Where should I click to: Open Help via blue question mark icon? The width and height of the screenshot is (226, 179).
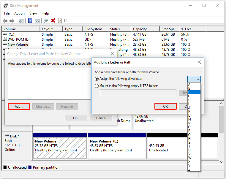[x=30, y=20]
